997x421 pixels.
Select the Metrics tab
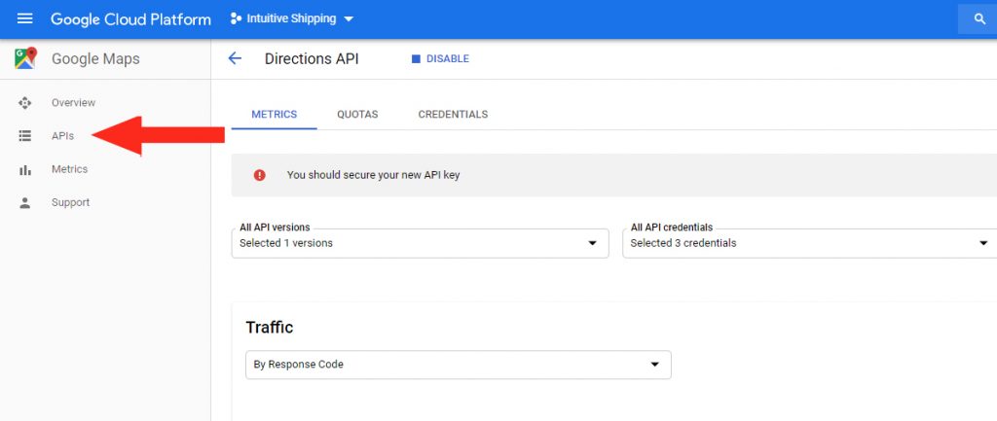pos(274,115)
